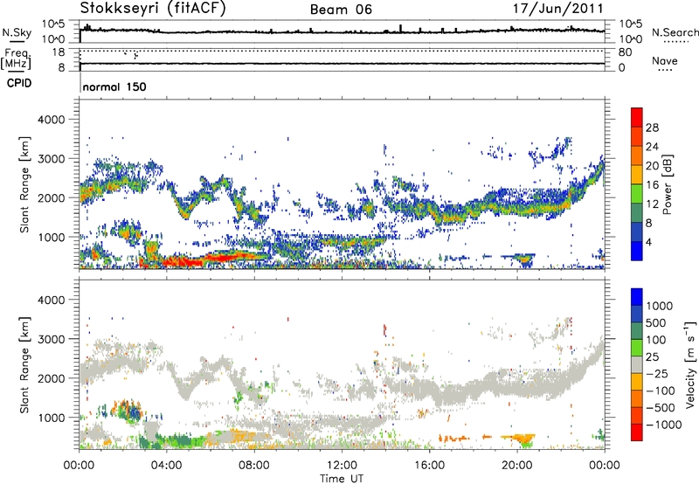Screen dimensions: 699x484
Task: Click the '-1000' velocity colorbar tick
Action: 663,425
